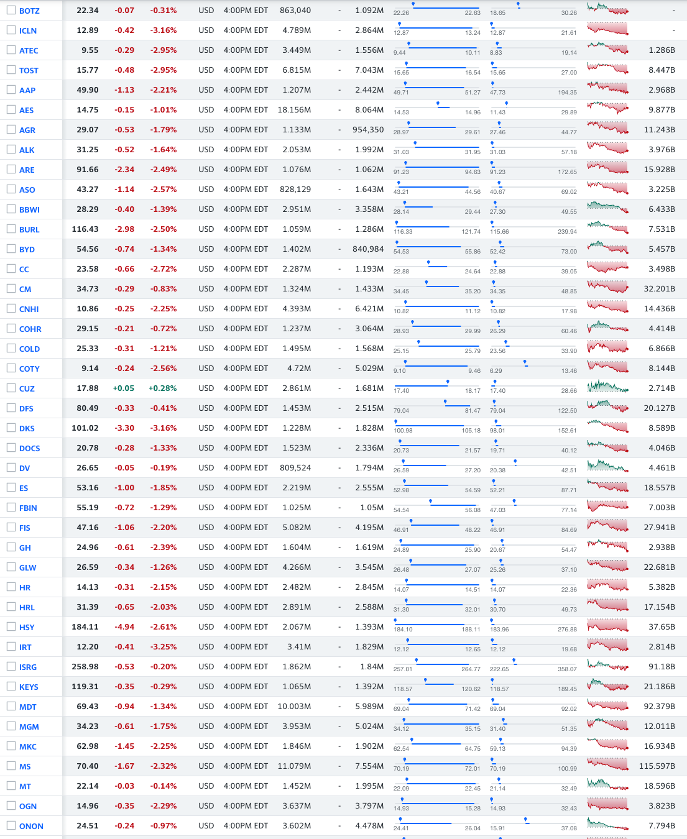The image size is (687, 839).
Task: Click CUZ change value +0.05
Action: [x=124, y=388]
